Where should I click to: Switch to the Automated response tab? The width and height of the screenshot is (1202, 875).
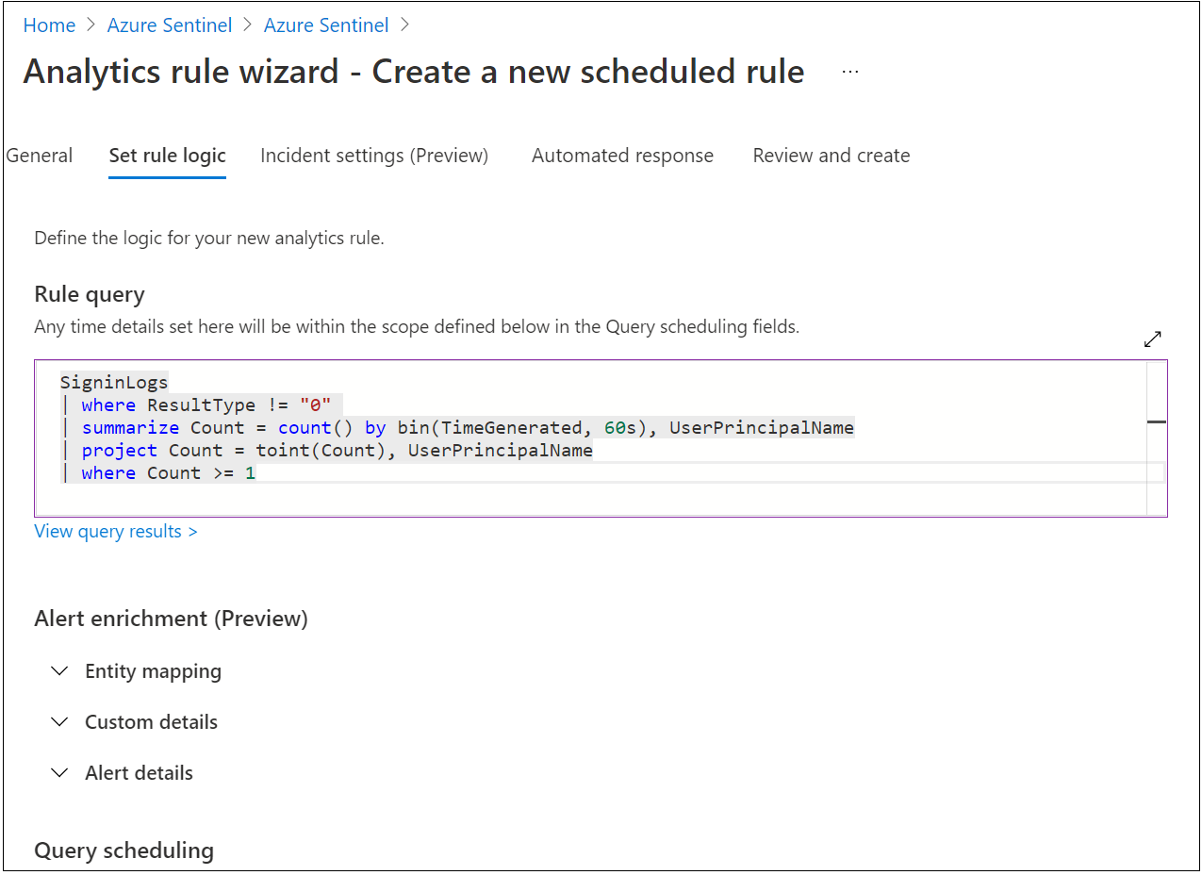click(622, 155)
